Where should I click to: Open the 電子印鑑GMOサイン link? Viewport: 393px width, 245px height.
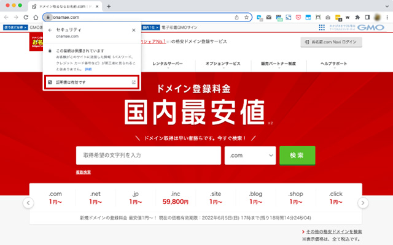(x=179, y=27)
